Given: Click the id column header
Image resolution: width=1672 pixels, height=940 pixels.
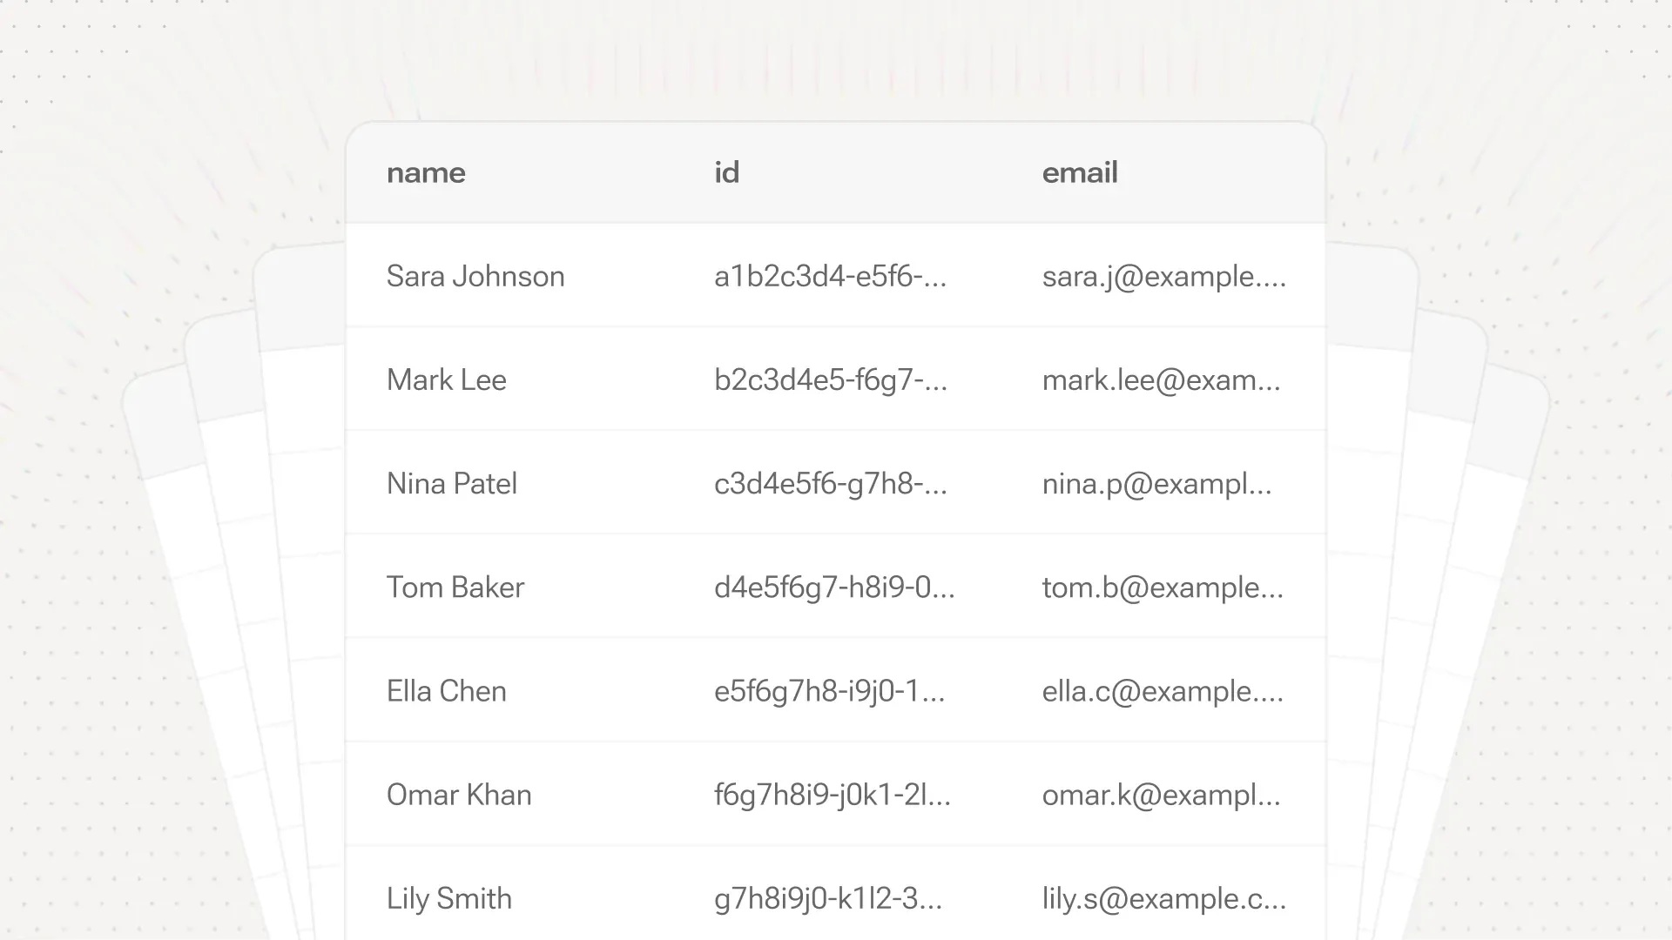Looking at the screenshot, I should point(726,172).
